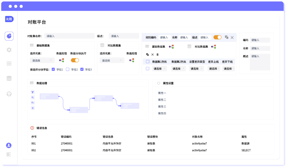The width and height of the screenshot is (287, 168).
Task: Open settings gear in left sidebar
Action: point(9,50)
